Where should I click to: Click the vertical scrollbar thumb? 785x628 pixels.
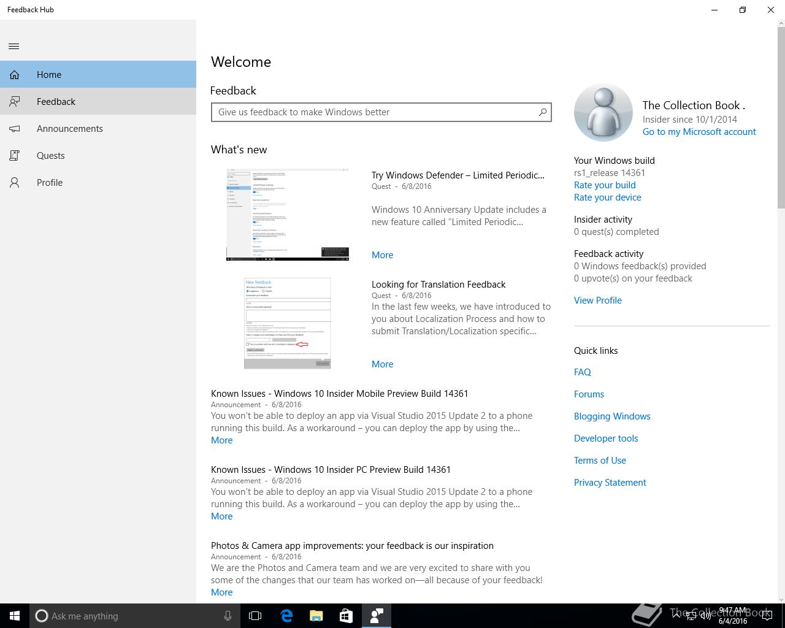coord(781,117)
